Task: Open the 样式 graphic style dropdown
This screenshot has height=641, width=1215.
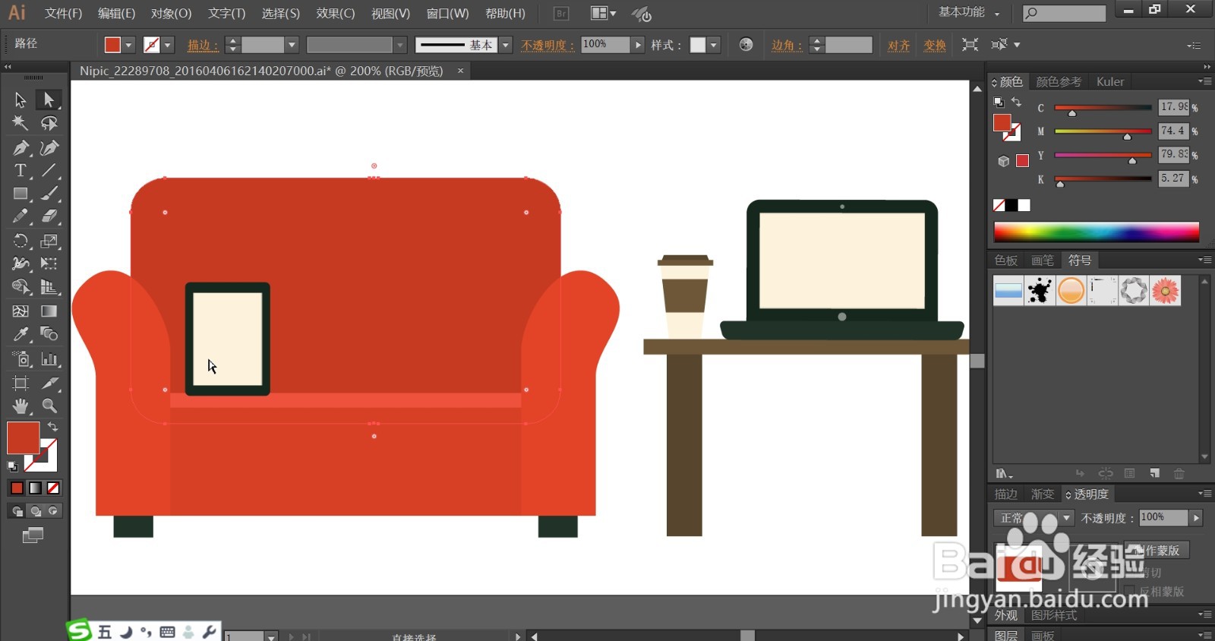Action: (713, 45)
